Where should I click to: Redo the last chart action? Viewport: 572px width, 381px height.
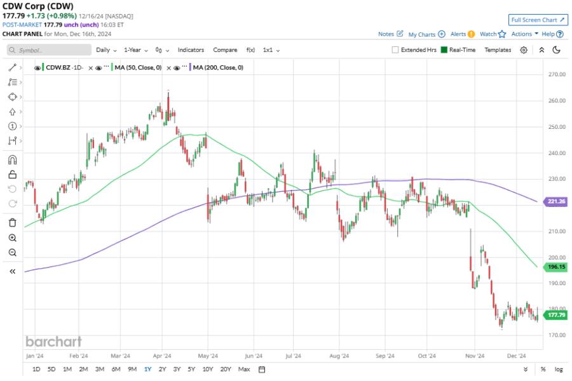pyautogui.click(x=13, y=203)
